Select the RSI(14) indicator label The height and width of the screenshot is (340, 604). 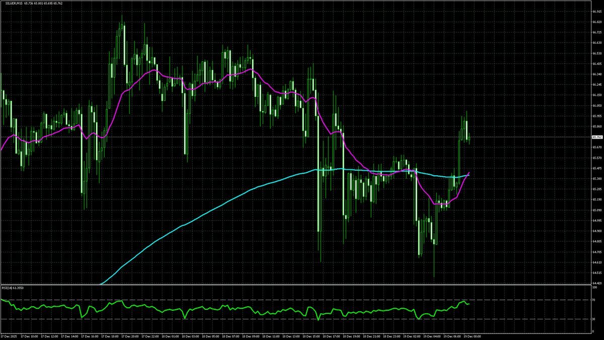click(7, 288)
